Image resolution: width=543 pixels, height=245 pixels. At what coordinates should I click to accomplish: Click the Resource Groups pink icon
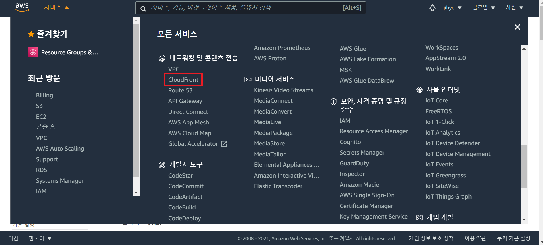[x=33, y=52]
